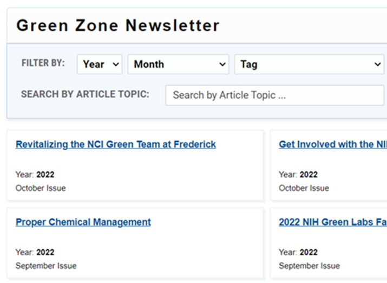Screen dimensions: 387x283
Task: Click the Tag dropdown chevron arrow
Action: point(378,65)
